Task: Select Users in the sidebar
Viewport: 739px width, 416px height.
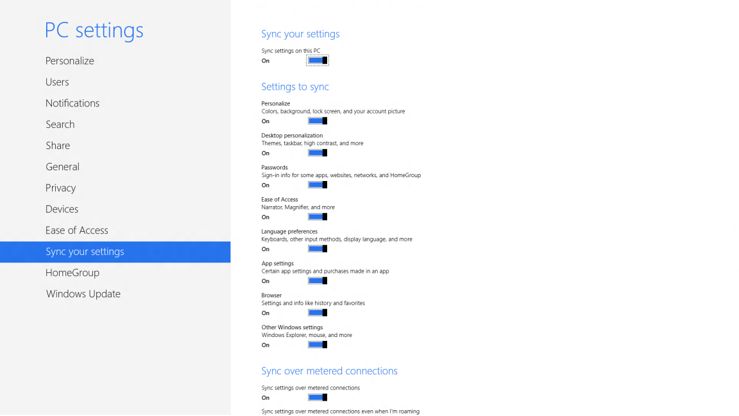Action: click(57, 82)
